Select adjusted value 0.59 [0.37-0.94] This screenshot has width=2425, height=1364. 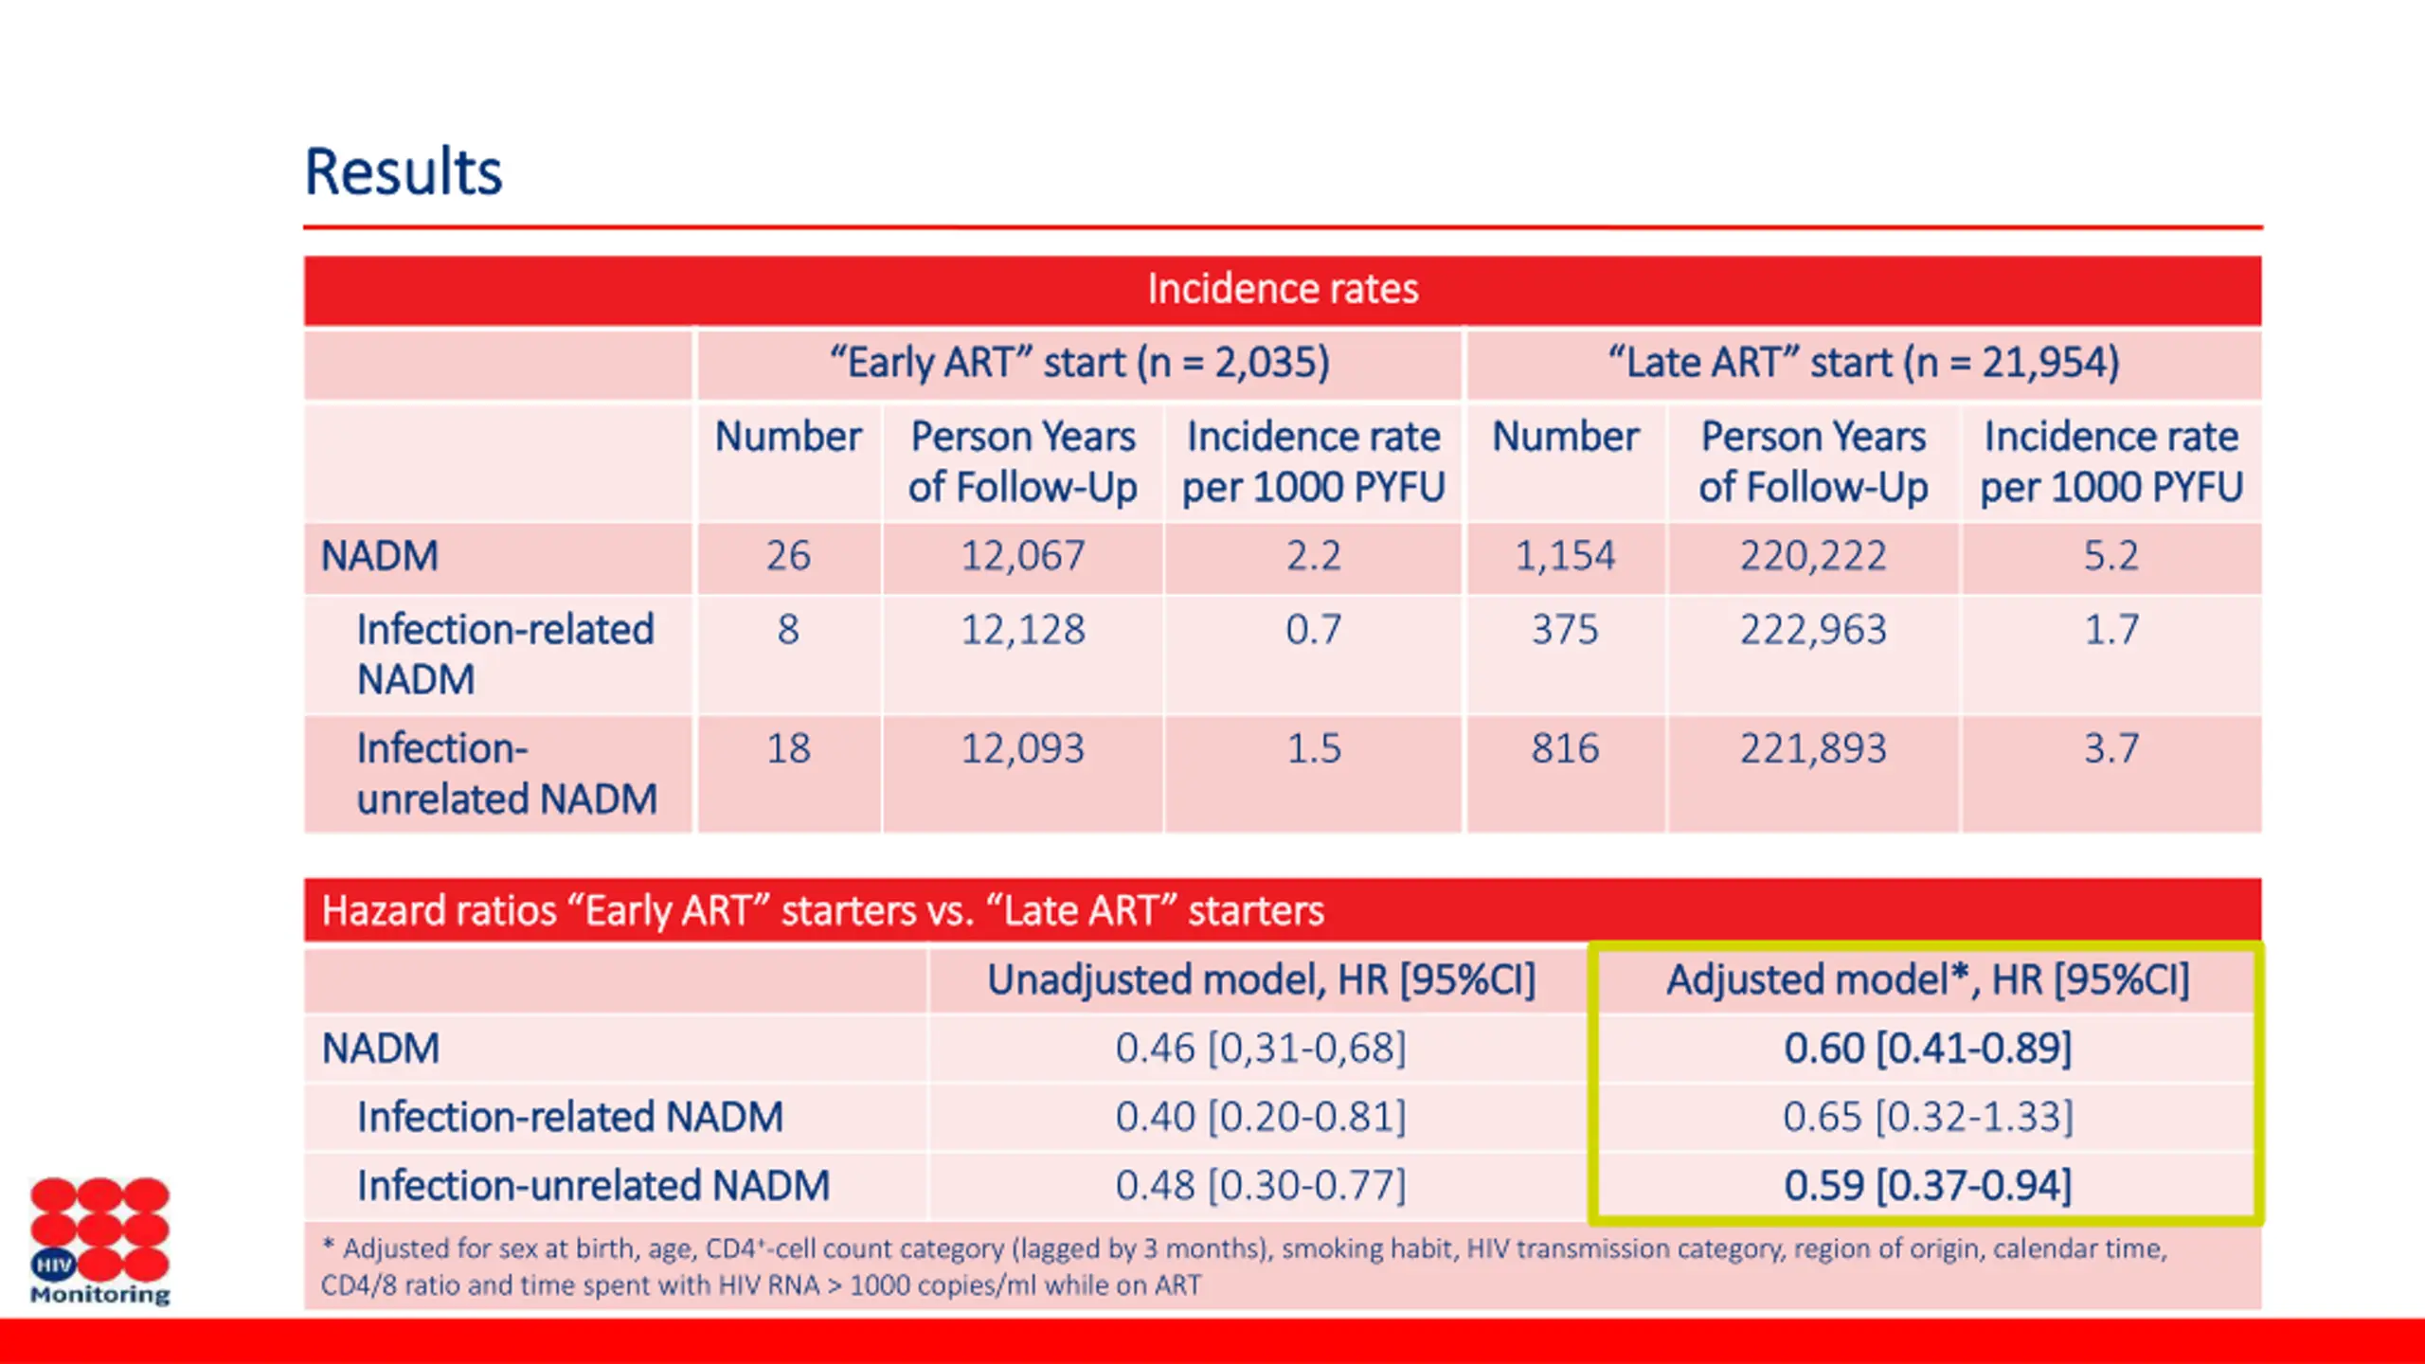(x=1928, y=1186)
